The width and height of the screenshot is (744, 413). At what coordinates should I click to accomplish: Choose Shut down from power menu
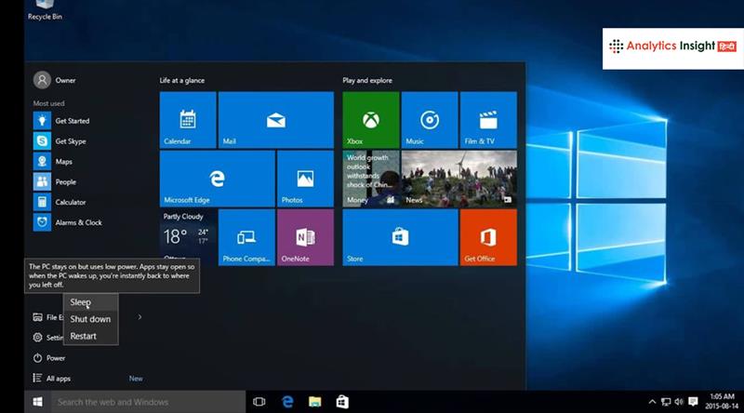pyautogui.click(x=90, y=319)
